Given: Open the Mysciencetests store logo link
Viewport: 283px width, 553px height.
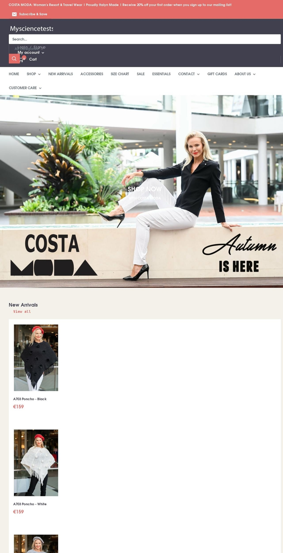Looking at the screenshot, I should [x=32, y=29].
